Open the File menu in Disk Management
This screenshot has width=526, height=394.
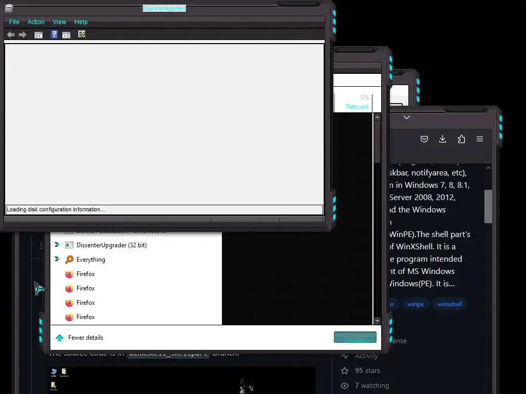[x=14, y=22]
